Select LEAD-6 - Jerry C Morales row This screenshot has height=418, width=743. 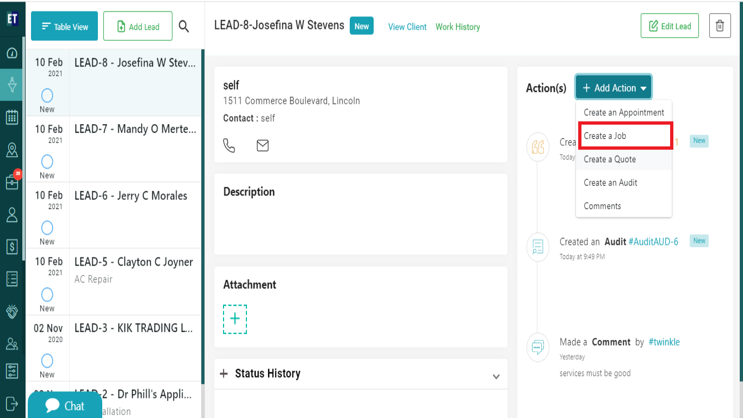[114, 215]
